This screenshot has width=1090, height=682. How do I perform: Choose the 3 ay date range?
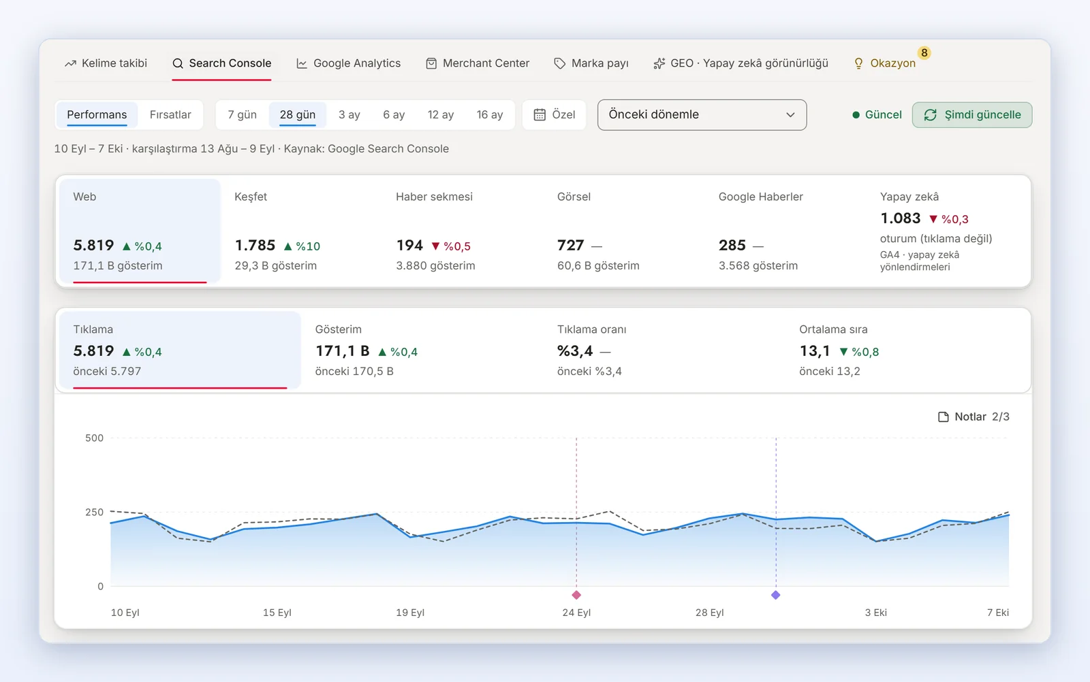coord(349,115)
